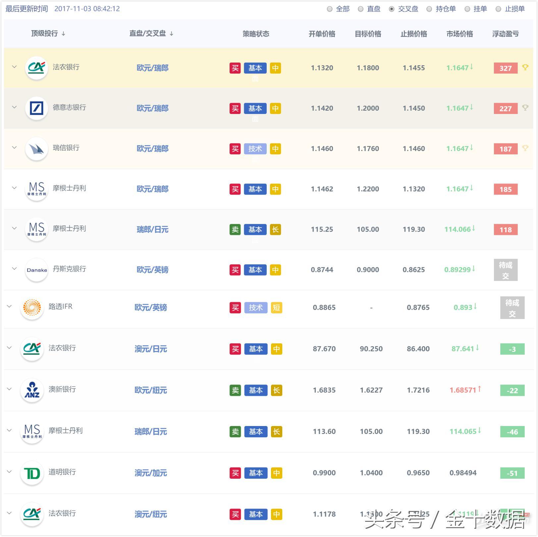This screenshot has height=537, width=538.
Task: Click the 短 tag in 路透IFR row
Action: point(276,307)
